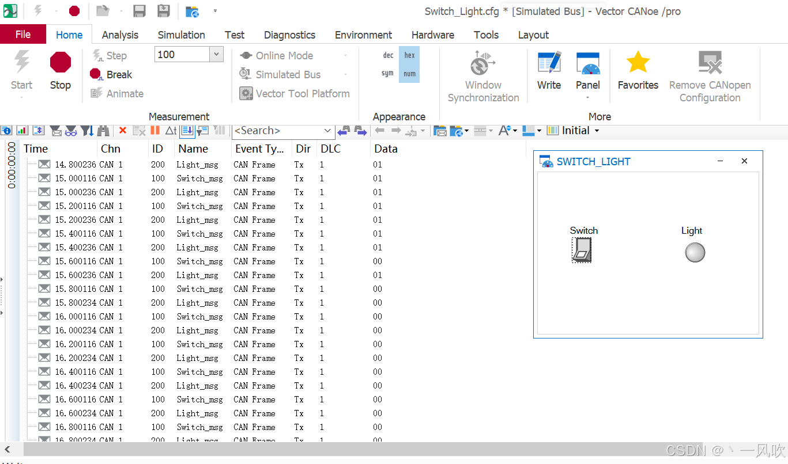The image size is (788, 464).
Task: Stop the measurement with the Stop button
Action: (x=60, y=71)
